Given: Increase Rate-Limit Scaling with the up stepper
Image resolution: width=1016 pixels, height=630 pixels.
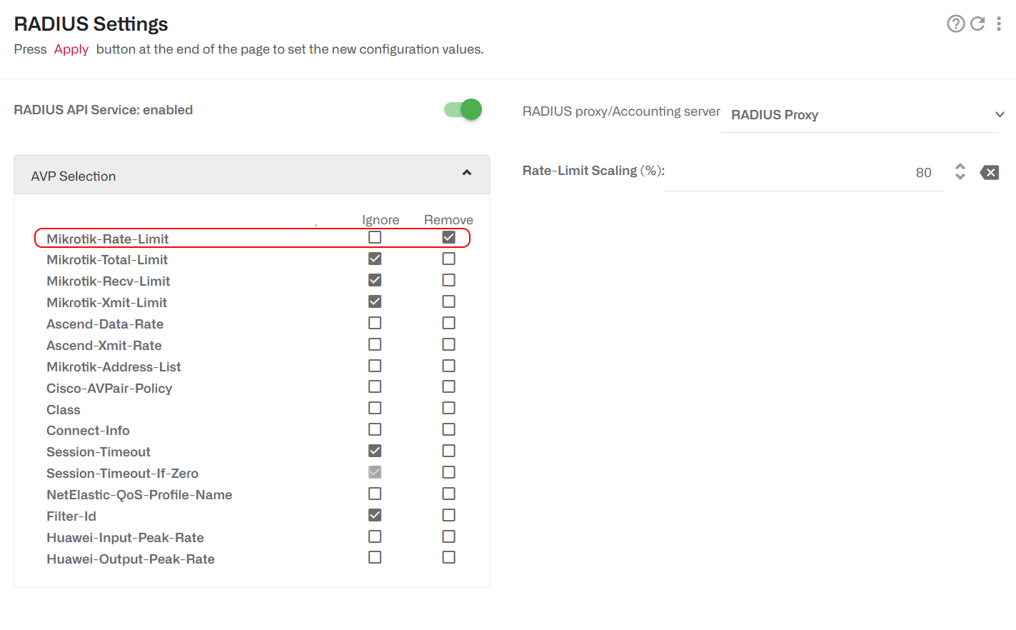Looking at the screenshot, I should pos(960,167).
